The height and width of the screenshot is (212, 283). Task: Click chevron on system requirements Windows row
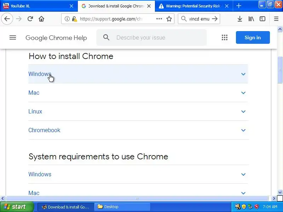pos(243,175)
